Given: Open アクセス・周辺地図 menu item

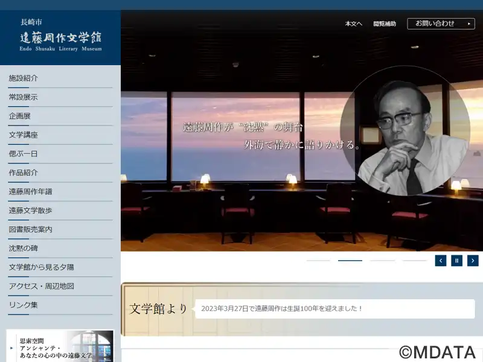Looking at the screenshot, I should tap(60, 286).
